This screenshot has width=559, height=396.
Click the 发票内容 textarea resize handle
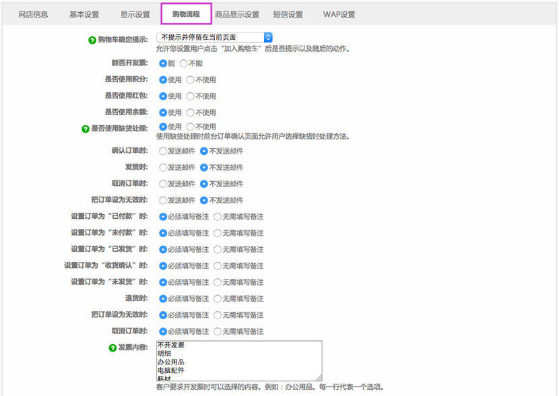[x=319, y=378]
